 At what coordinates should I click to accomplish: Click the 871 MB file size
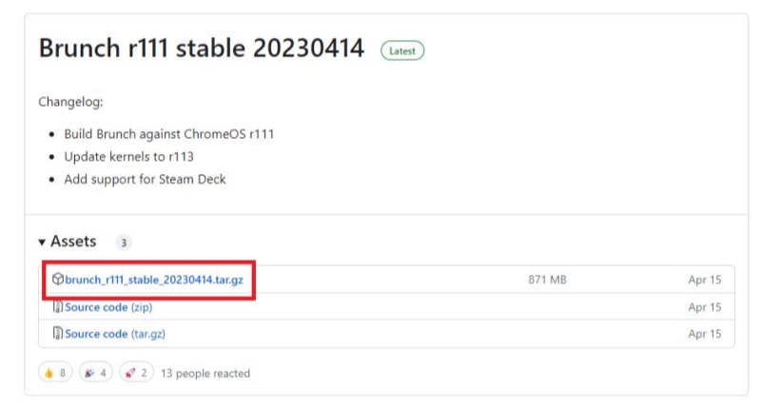[547, 280]
